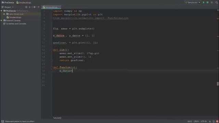Image resolution: width=219 pixels, height=123 pixels.
Task: Open Project panel settings gear
Action: [35, 7]
